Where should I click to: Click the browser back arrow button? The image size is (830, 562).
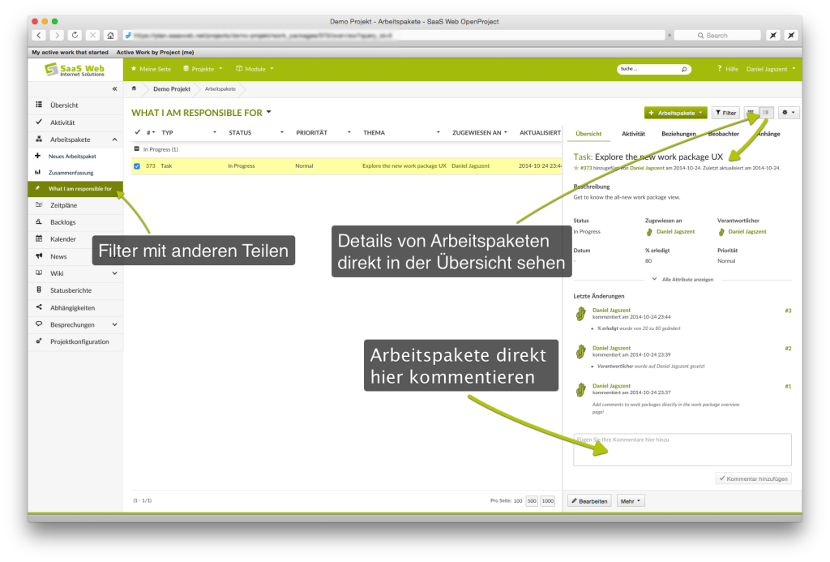point(39,35)
